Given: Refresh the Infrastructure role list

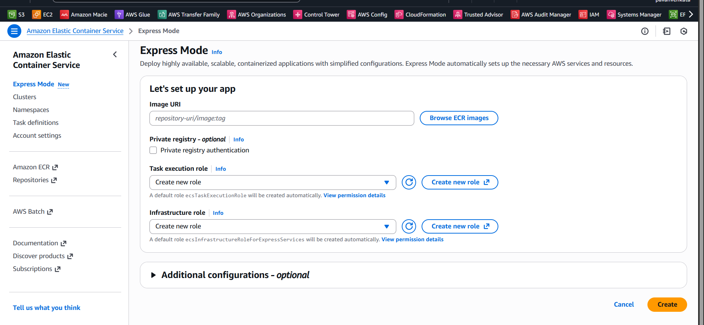Looking at the screenshot, I should [x=409, y=227].
